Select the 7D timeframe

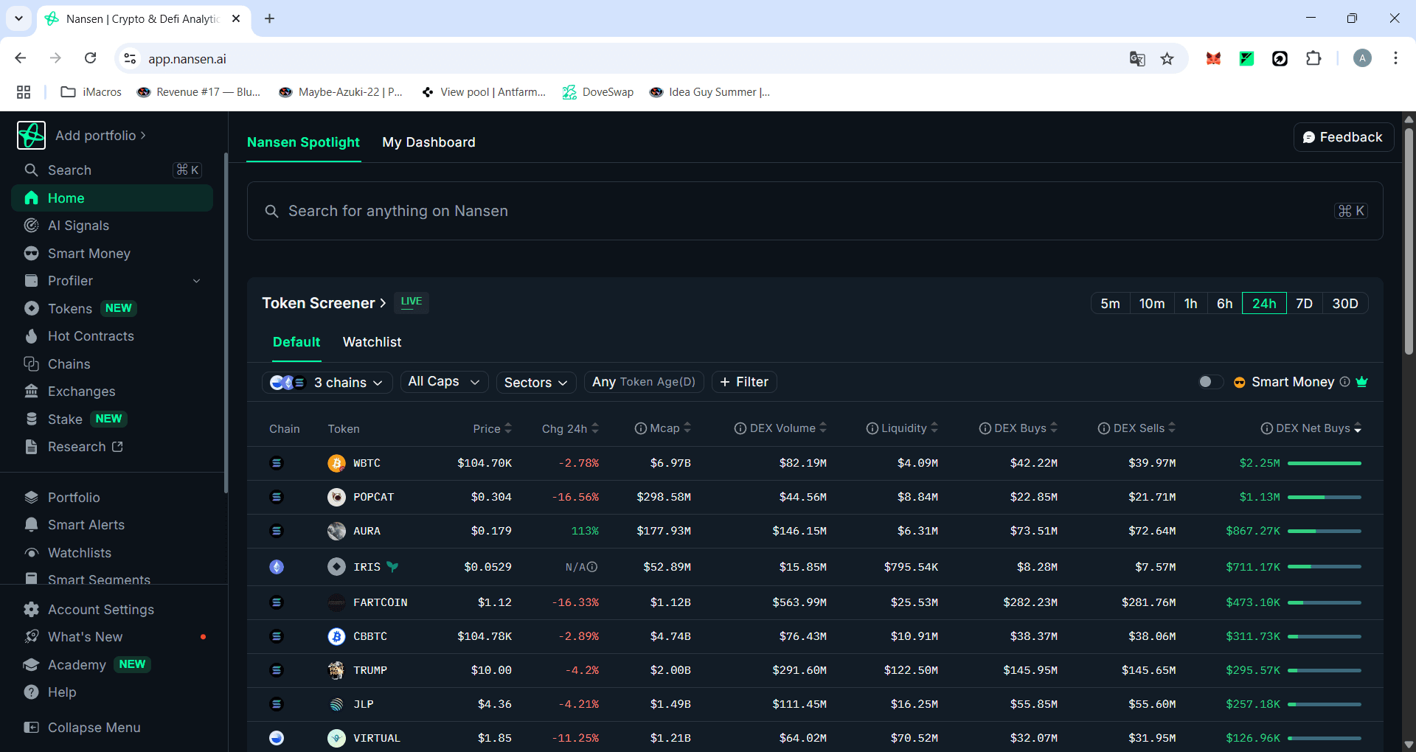click(x=1304, y=304)
